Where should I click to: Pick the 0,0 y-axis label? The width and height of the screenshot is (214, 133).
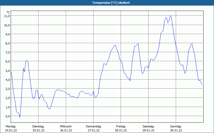pyautogui.click(x=7, y=116)
